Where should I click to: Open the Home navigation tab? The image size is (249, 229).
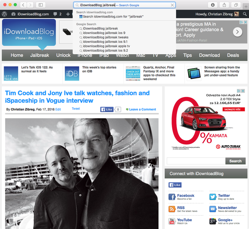tap(17, 55)
